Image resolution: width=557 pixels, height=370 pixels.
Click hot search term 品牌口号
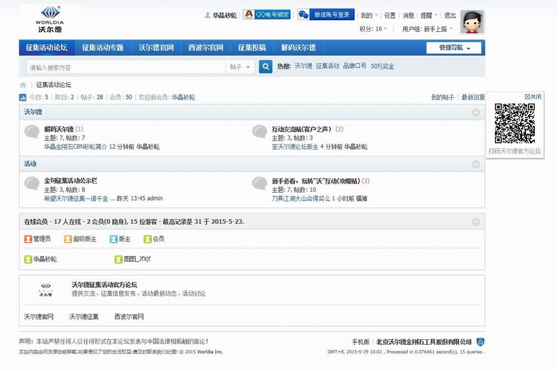[x=354, y=66]
